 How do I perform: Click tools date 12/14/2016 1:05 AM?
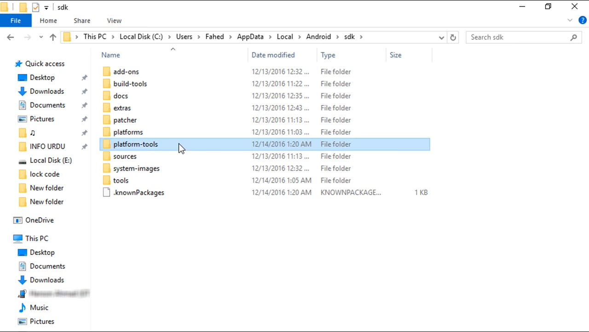(282, 180)
